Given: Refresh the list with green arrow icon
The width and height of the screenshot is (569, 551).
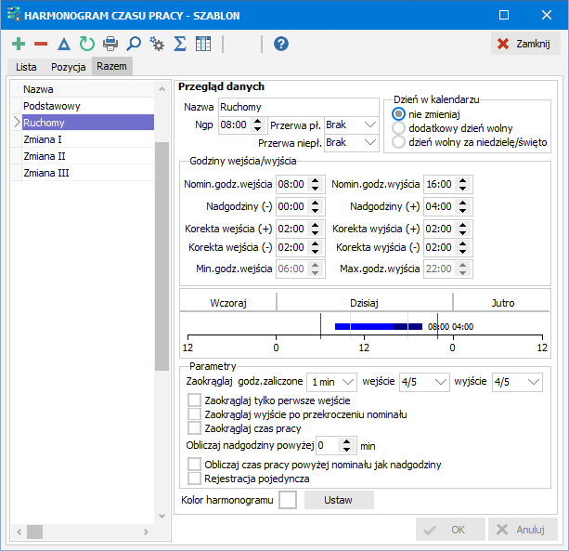Looking at the screenshot, I should coord(87,44).
